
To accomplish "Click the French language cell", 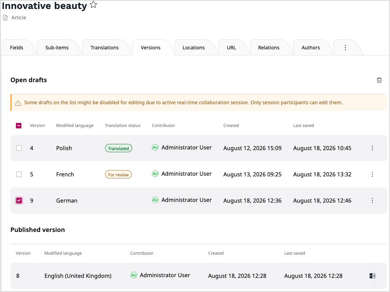I will coord(65,175).
